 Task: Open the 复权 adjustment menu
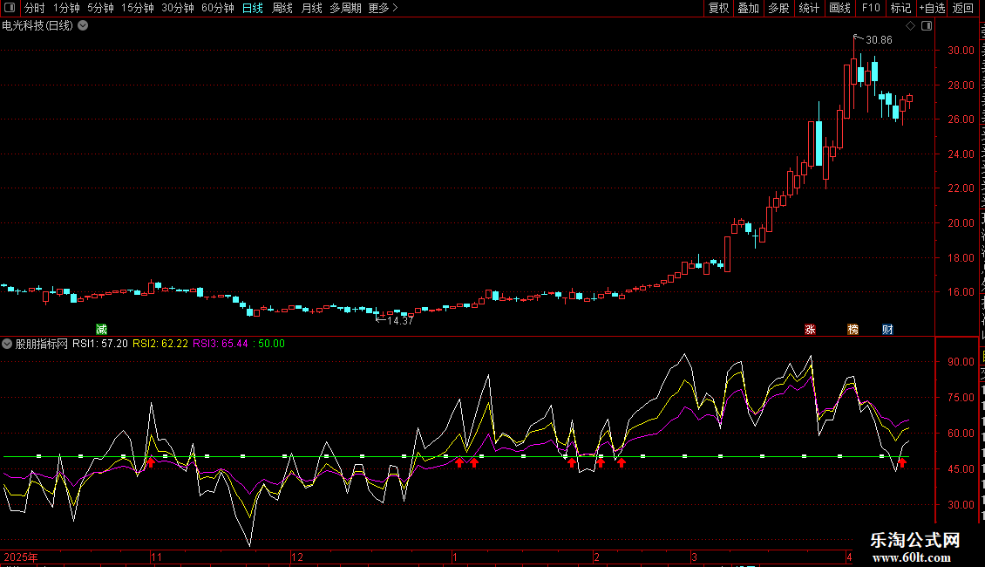tap(718, 8)
